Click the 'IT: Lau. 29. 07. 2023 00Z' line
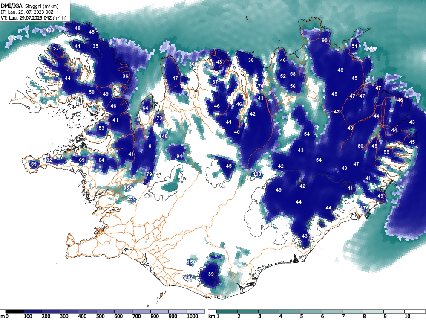The height and width of the screenshot is (320, 426). (x=27, y=12)
